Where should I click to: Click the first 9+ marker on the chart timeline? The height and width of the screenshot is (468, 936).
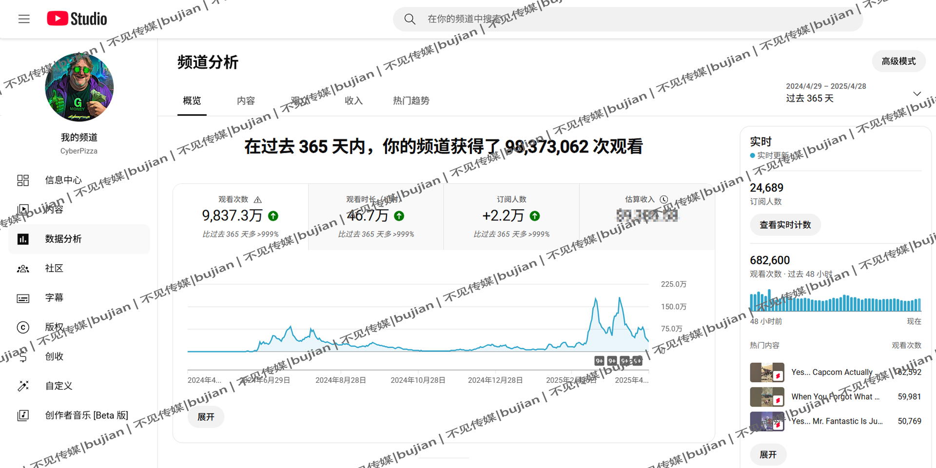click(599, 361)
